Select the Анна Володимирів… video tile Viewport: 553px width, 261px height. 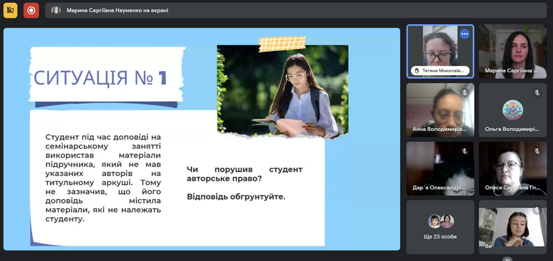click(x=440, y=110)
